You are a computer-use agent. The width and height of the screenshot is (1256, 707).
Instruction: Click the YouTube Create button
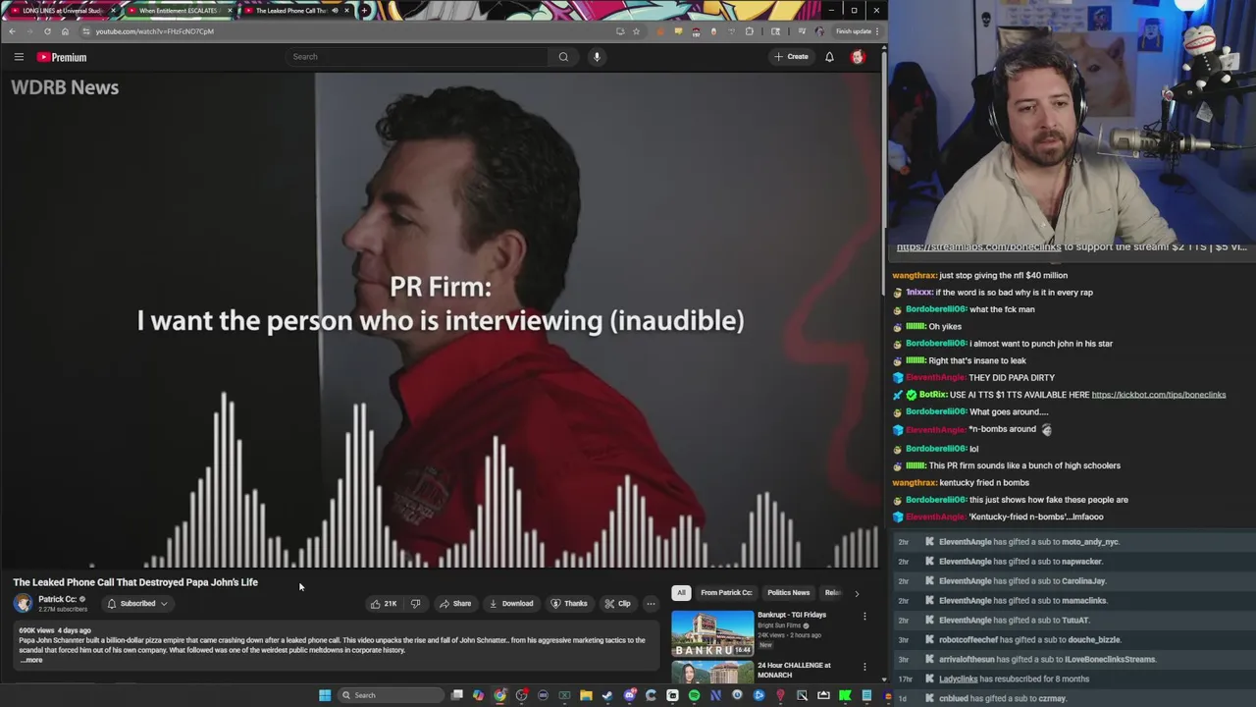click(791, 57)
